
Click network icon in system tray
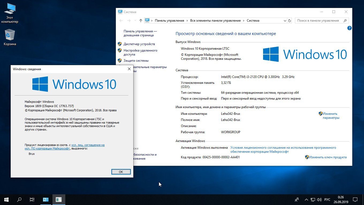(313, 199)
